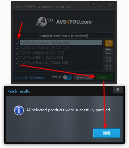The height and width of the screenshot is (148, 129).
Task: Toggle the Backup switch
Action: click(x=68, y=77)
